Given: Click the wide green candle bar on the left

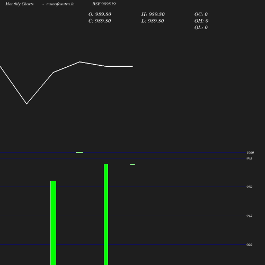Looking at the screenshot, I should 53,223.
